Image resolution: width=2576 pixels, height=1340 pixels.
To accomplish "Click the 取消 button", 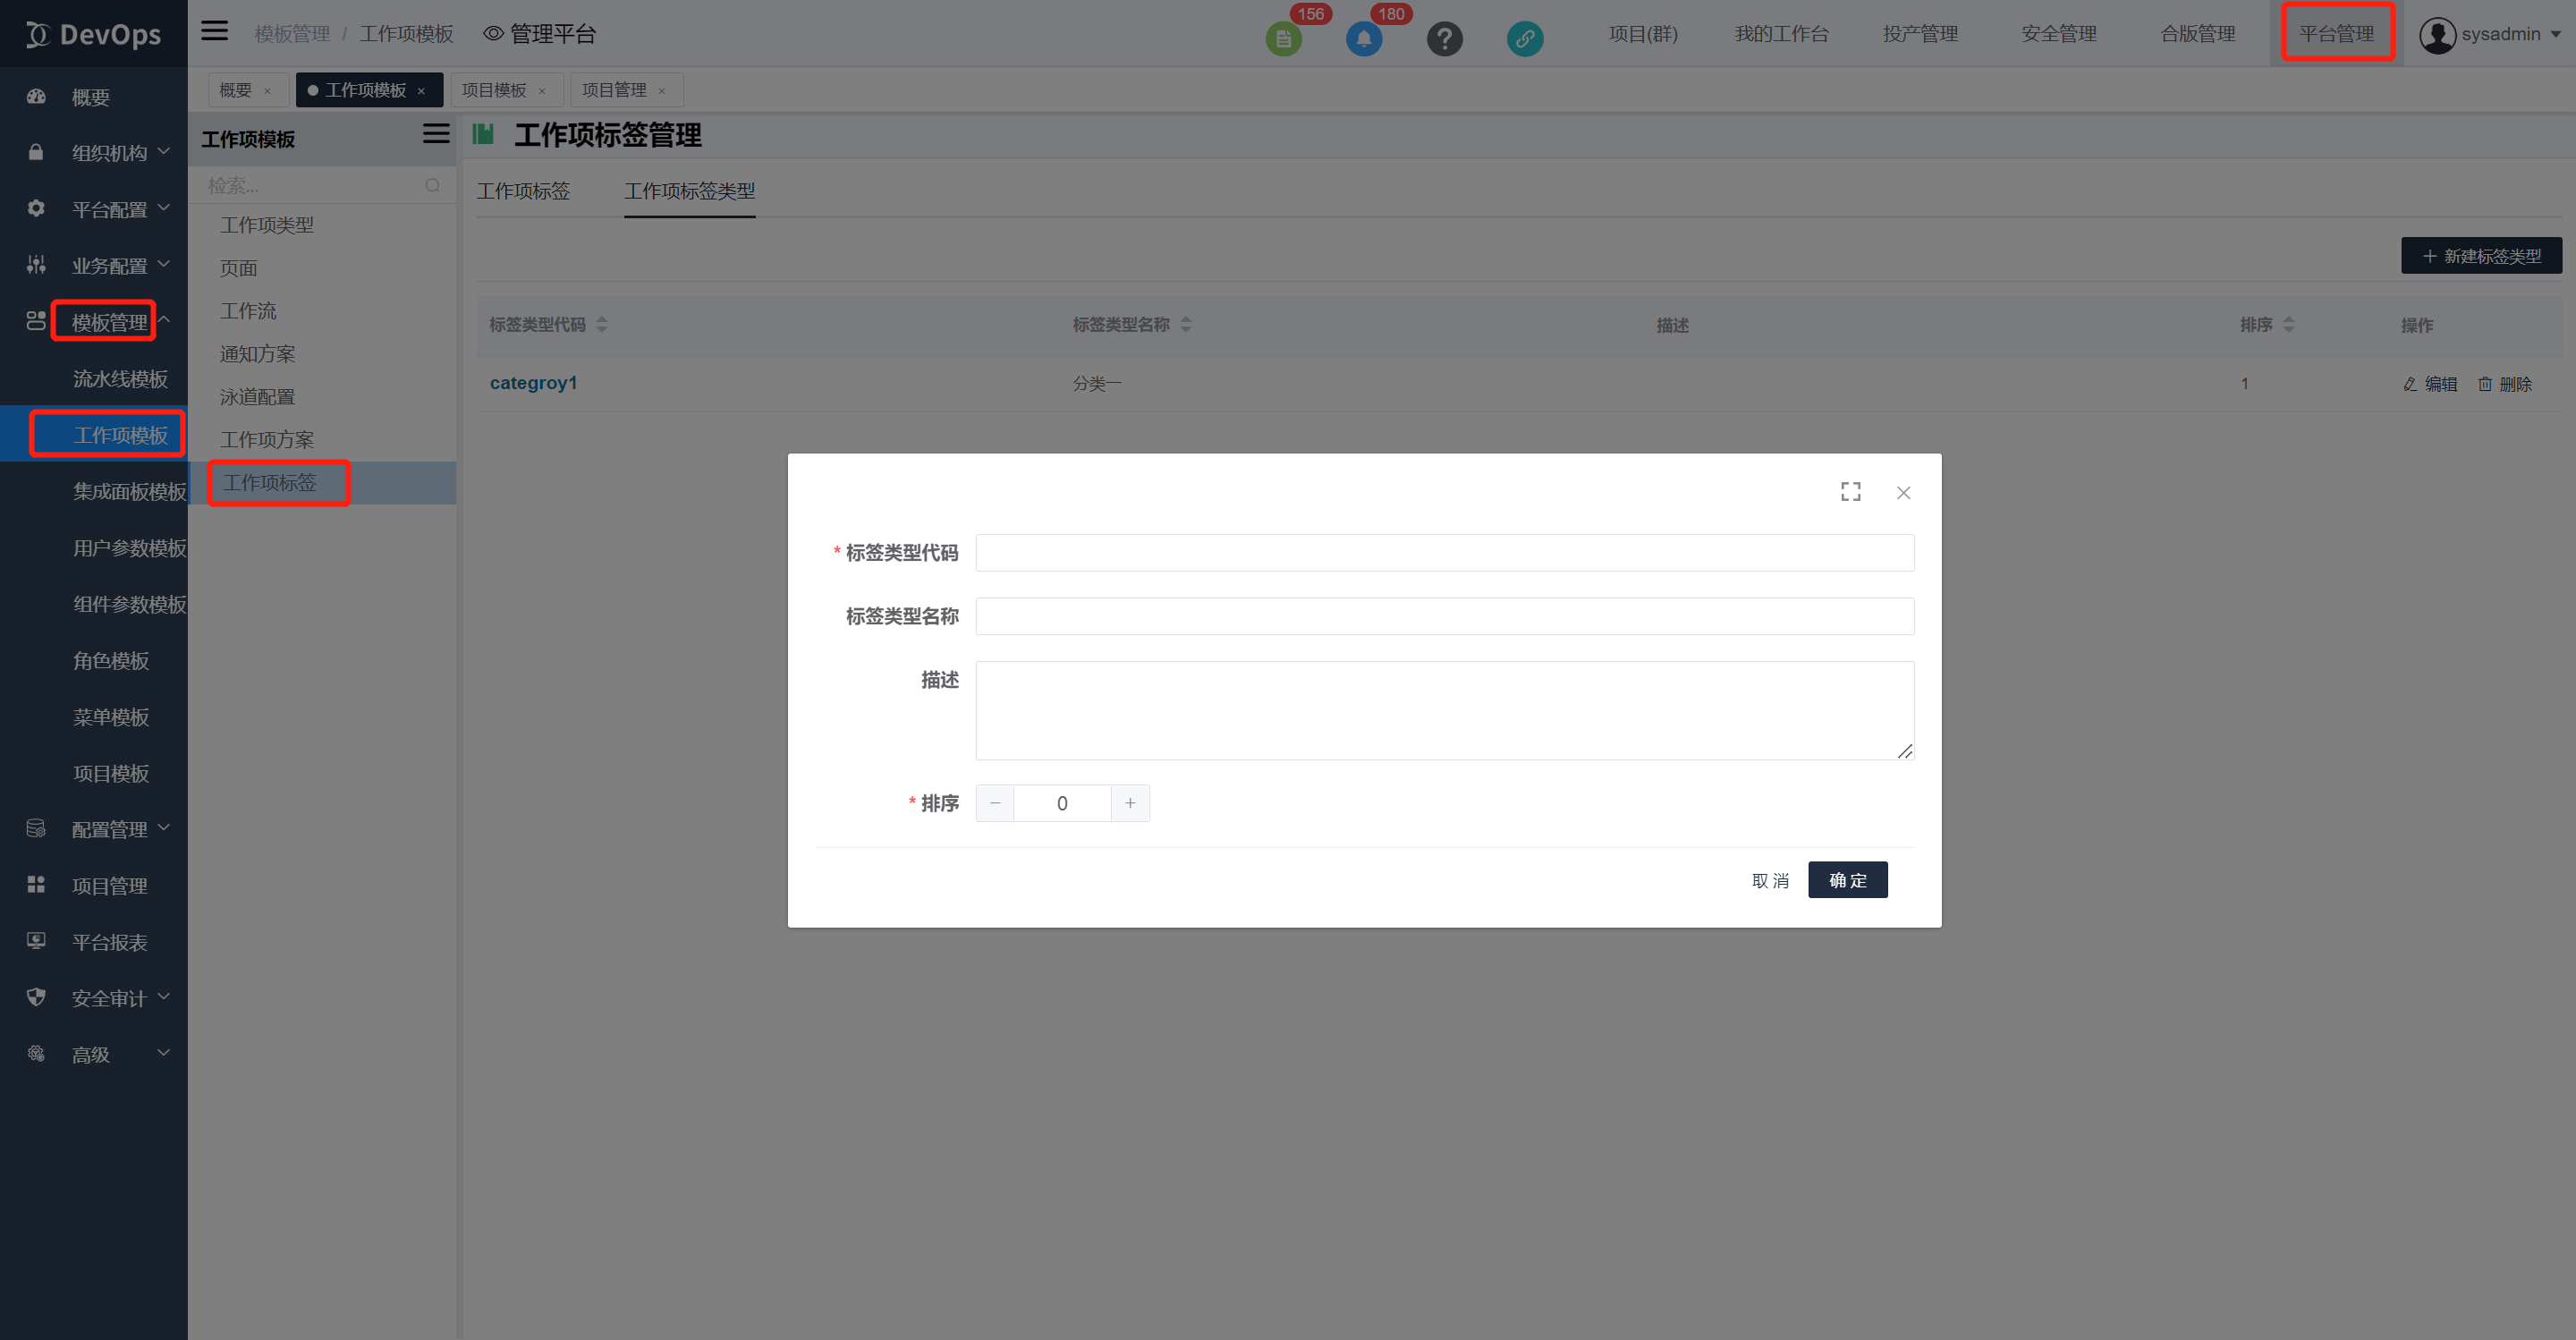I will (1770, 880).
